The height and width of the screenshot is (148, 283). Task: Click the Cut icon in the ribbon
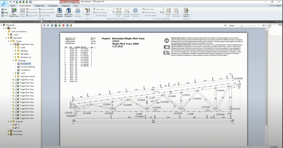point(2,9)
